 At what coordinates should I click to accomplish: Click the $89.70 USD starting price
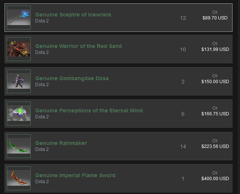(x=215, y=18)
